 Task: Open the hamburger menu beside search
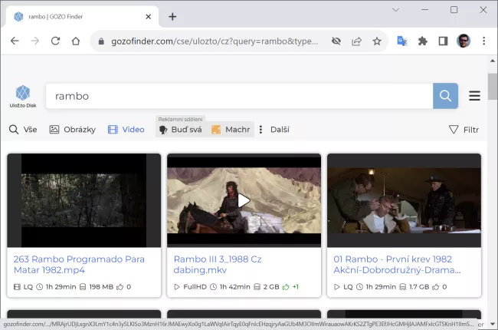(x=474, y=96)
